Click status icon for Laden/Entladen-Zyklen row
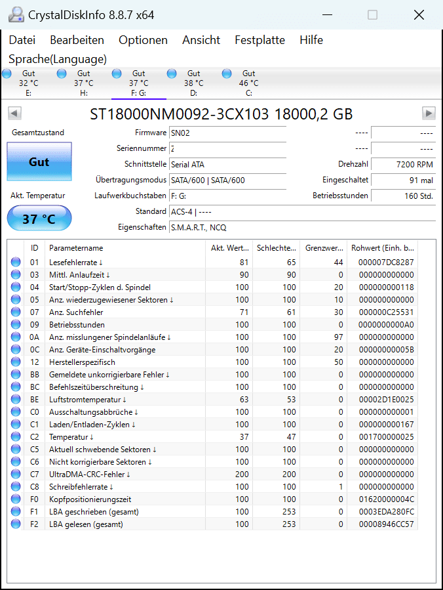 click(16, 424)
